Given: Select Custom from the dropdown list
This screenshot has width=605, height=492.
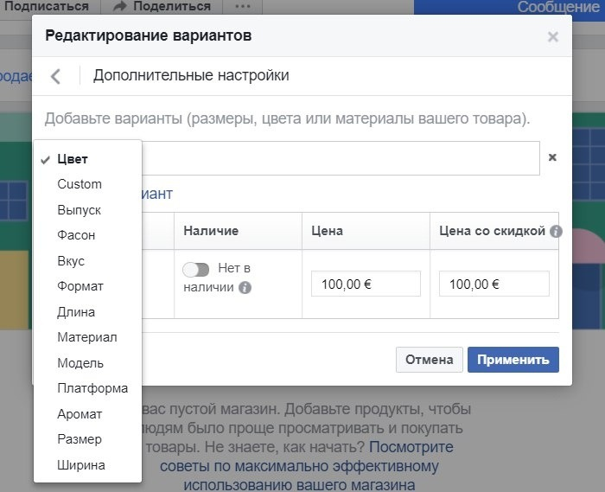Looking at the screenshot, I should tap(80, 184).
